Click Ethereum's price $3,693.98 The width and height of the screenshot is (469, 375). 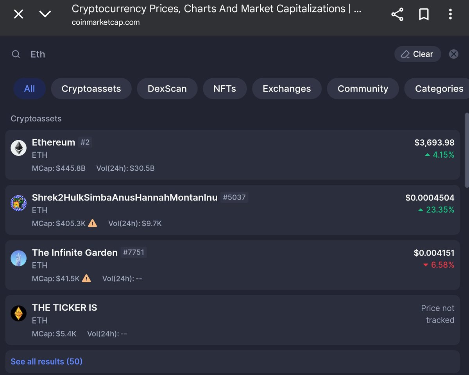pyautogui.click(x=434, y=142)
